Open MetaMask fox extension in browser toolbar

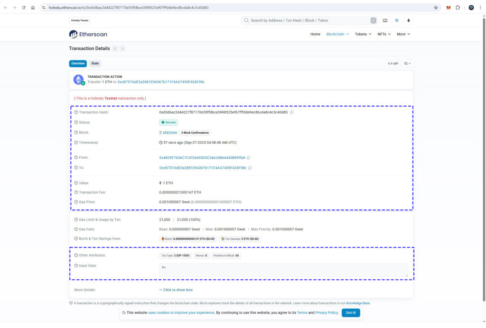pyautogui.click(x=448, y=8)
